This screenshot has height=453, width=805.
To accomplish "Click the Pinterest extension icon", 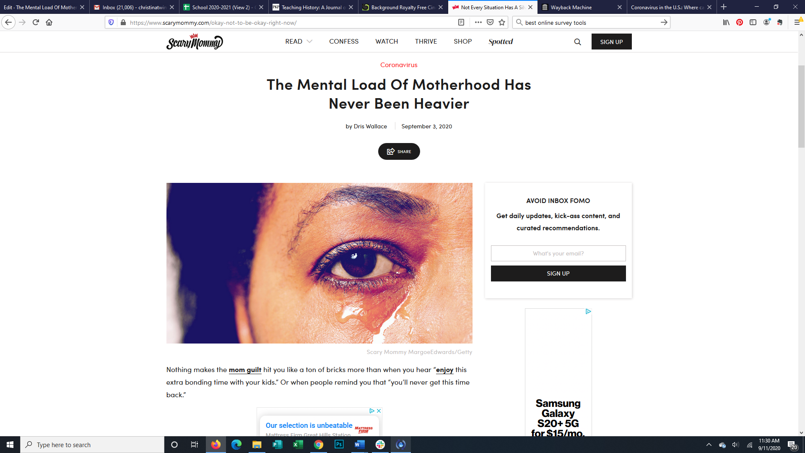I will tap(740, 23).
